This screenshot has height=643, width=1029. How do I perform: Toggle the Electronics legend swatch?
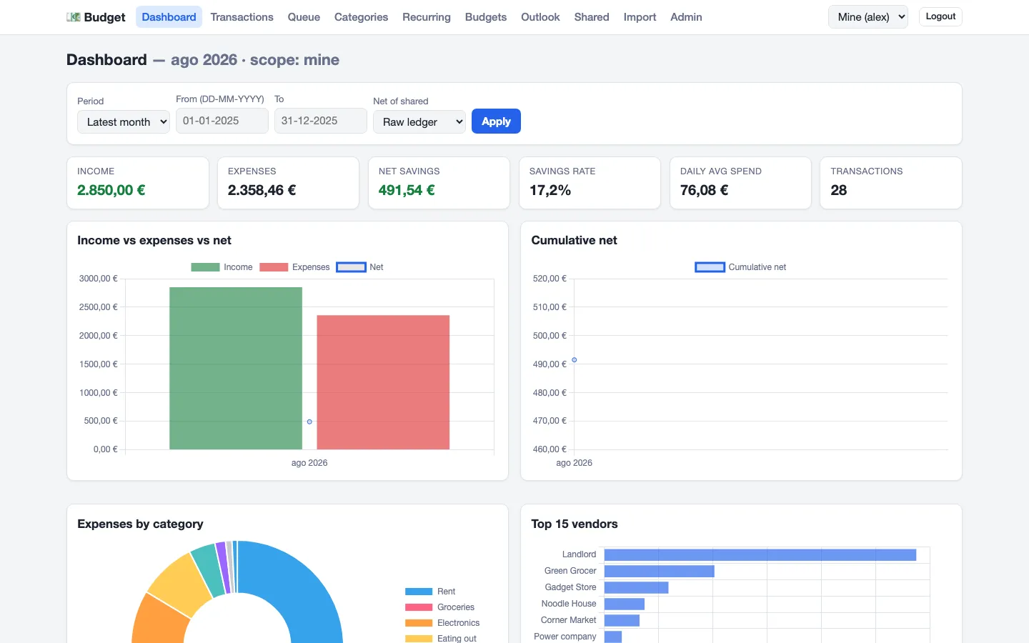click(419, 623)
